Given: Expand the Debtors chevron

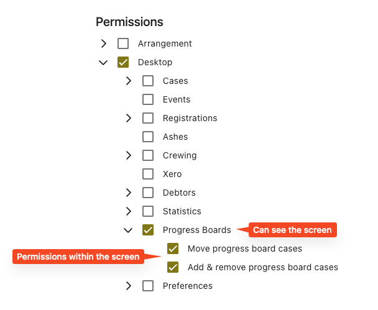Looking at the screenshot, I should pyautogui.click(x=129, y=193).
